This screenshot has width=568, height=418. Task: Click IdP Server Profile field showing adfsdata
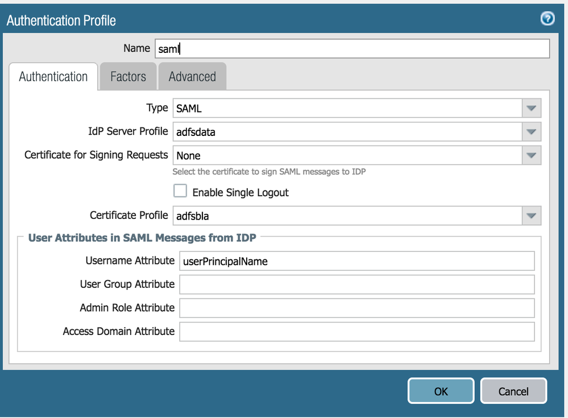[347, 132]
